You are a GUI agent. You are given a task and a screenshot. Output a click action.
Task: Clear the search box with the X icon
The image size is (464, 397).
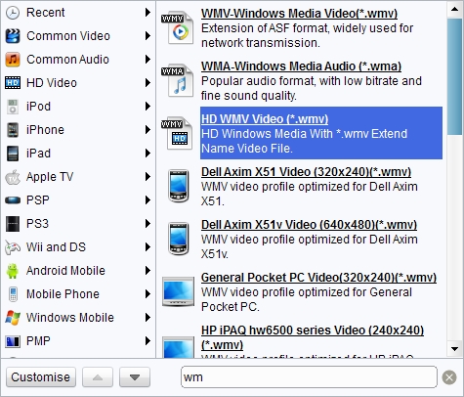[449, 377]
